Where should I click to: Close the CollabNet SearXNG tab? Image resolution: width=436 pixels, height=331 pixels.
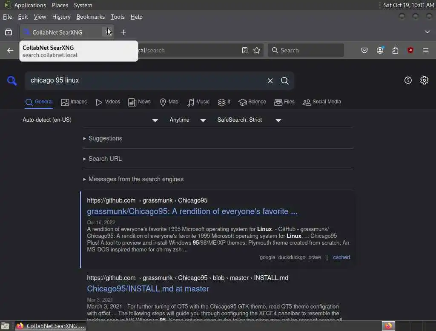[x=107, y=32]
